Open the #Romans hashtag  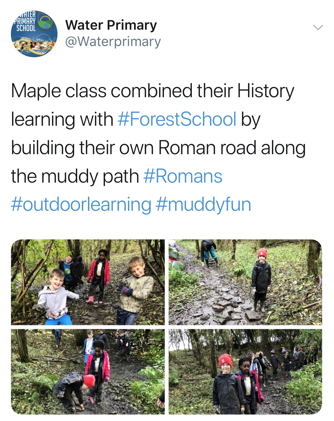pos(183,176)
